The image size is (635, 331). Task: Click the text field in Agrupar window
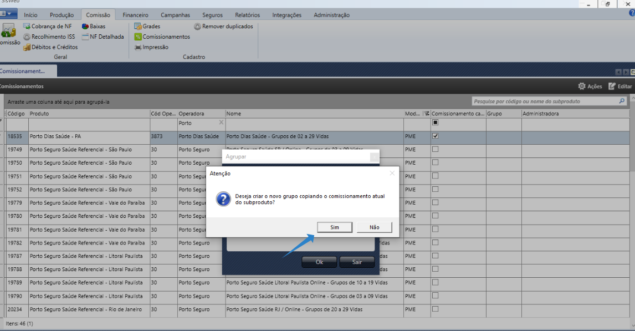(x=300, y=245)
